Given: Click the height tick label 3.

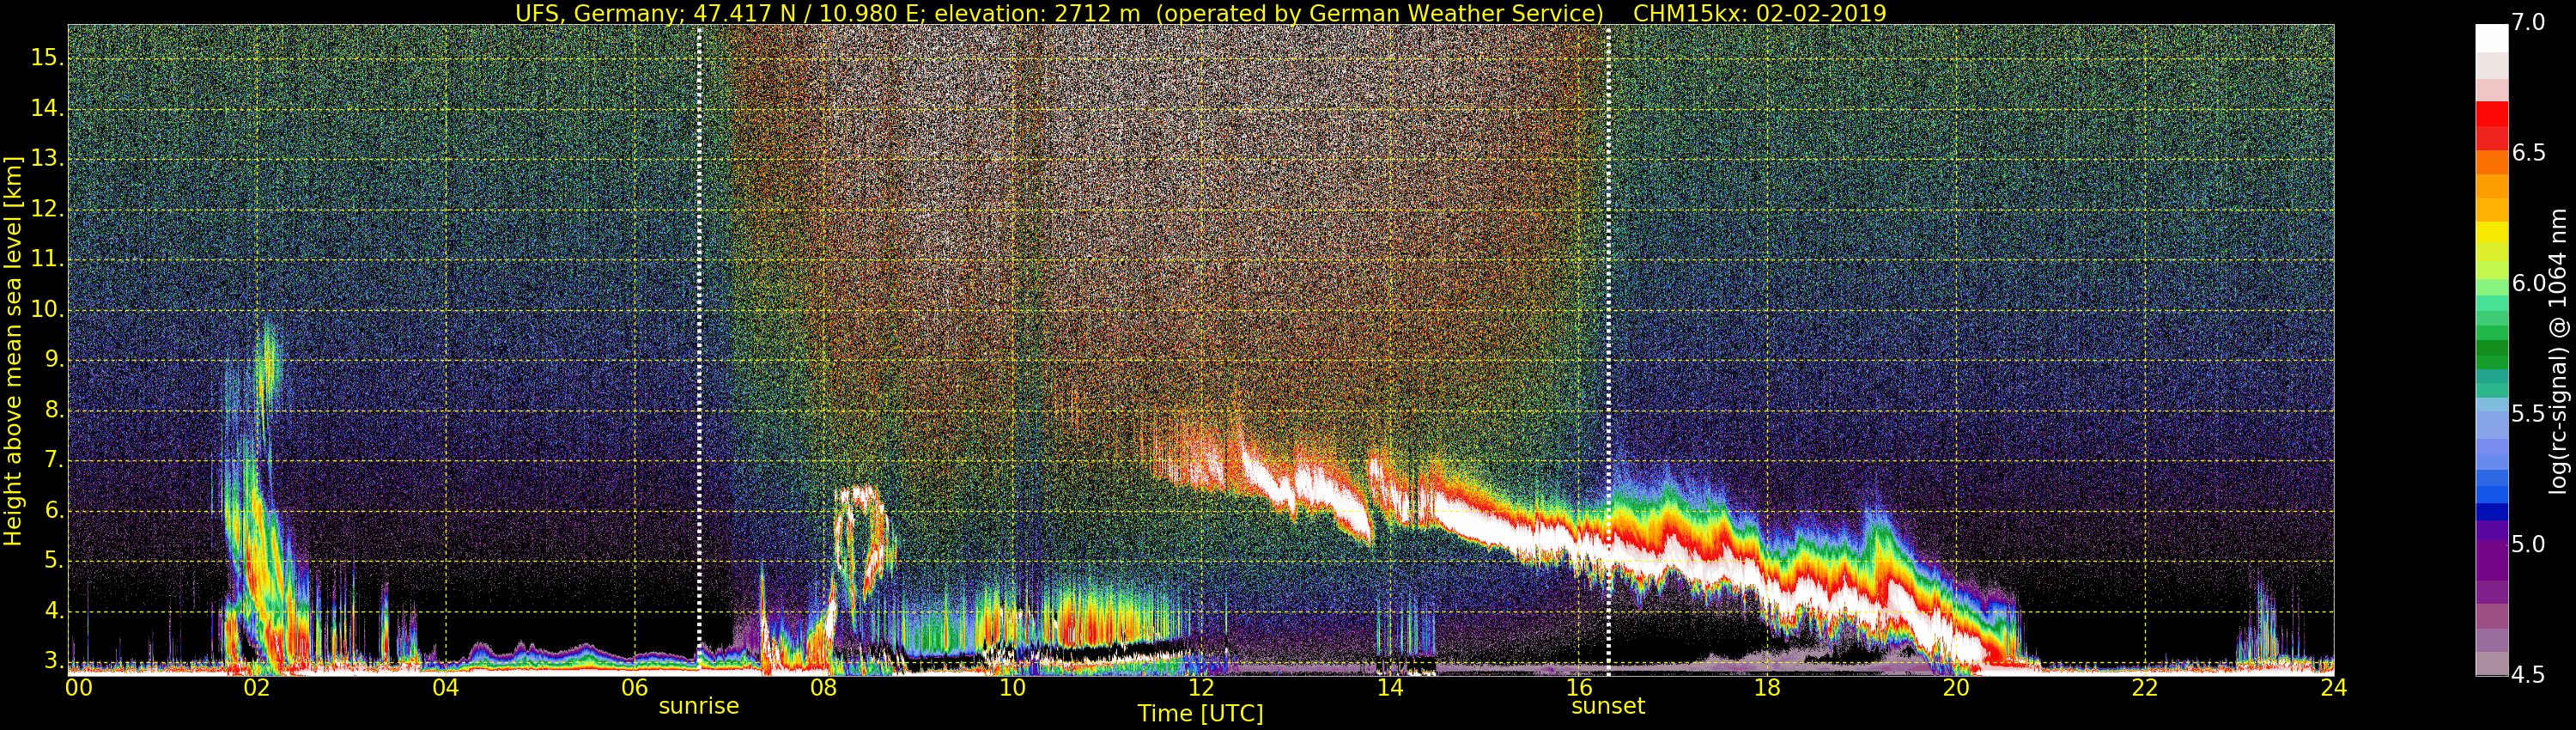Looking at the screenshot, I should [53, 661].
